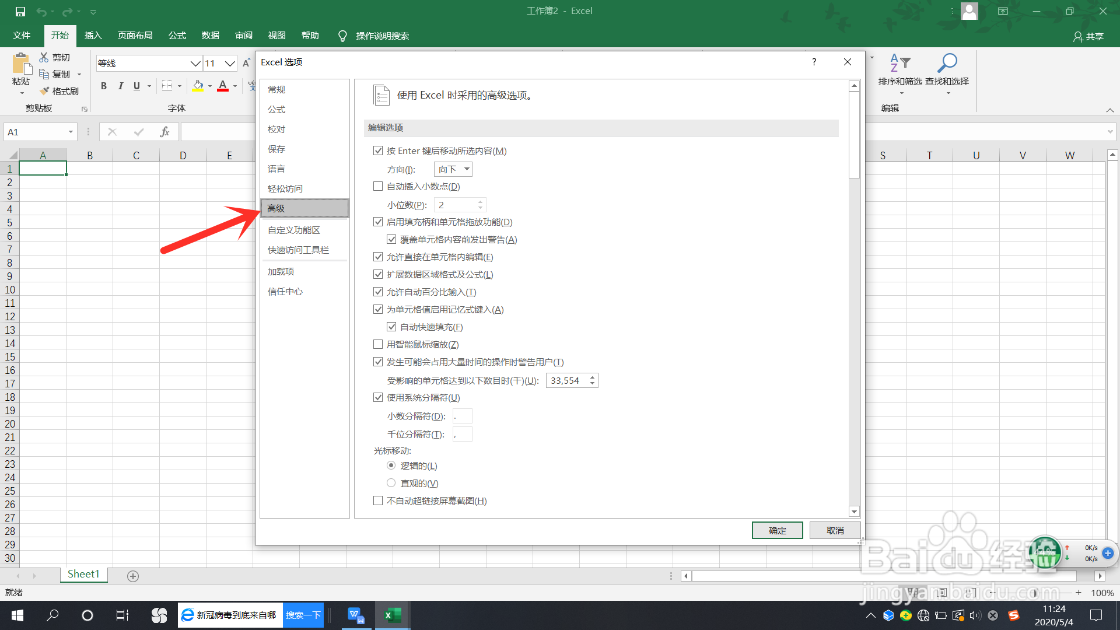Screen dimensions: 1120x630
Task: Click the Redo arrow icon
Action: (68, 12)
